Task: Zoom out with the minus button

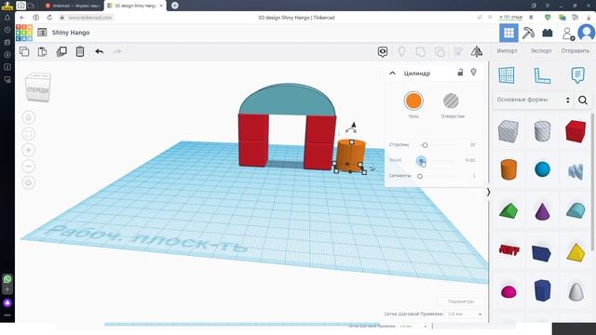Action: (x=29, y=167)
